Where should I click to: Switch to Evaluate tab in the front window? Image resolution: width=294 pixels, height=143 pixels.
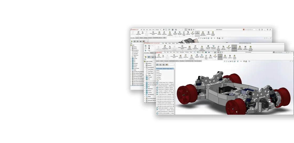(166, 61)
